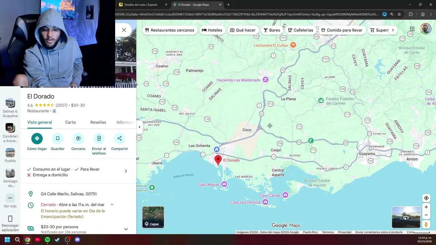
Task: Select the Qué hacer chip
Action: pyautogui.click(x=243, y=30)
